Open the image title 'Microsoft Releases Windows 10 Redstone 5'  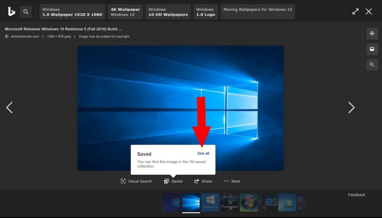(x=63, y=29)
